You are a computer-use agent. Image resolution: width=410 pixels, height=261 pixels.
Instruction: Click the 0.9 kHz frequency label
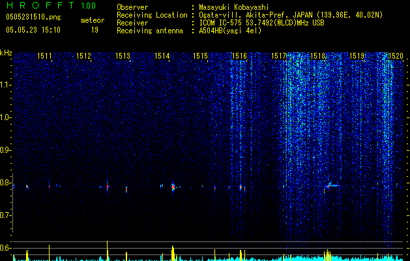[6, 150]
